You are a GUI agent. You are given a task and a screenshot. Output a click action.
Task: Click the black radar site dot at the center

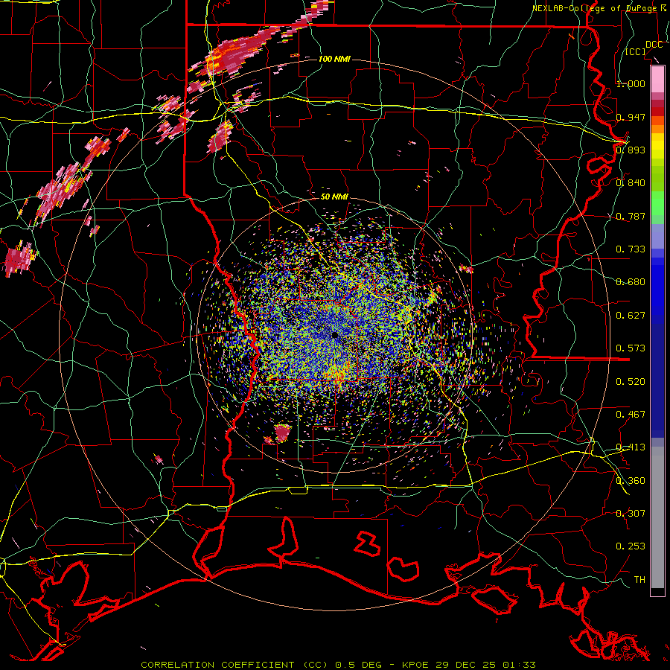point(335,336)
